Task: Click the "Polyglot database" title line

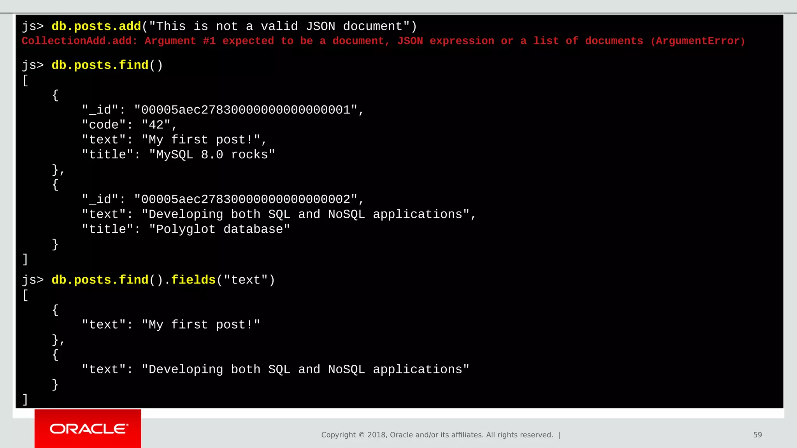Action: click(x=185, y=229)
